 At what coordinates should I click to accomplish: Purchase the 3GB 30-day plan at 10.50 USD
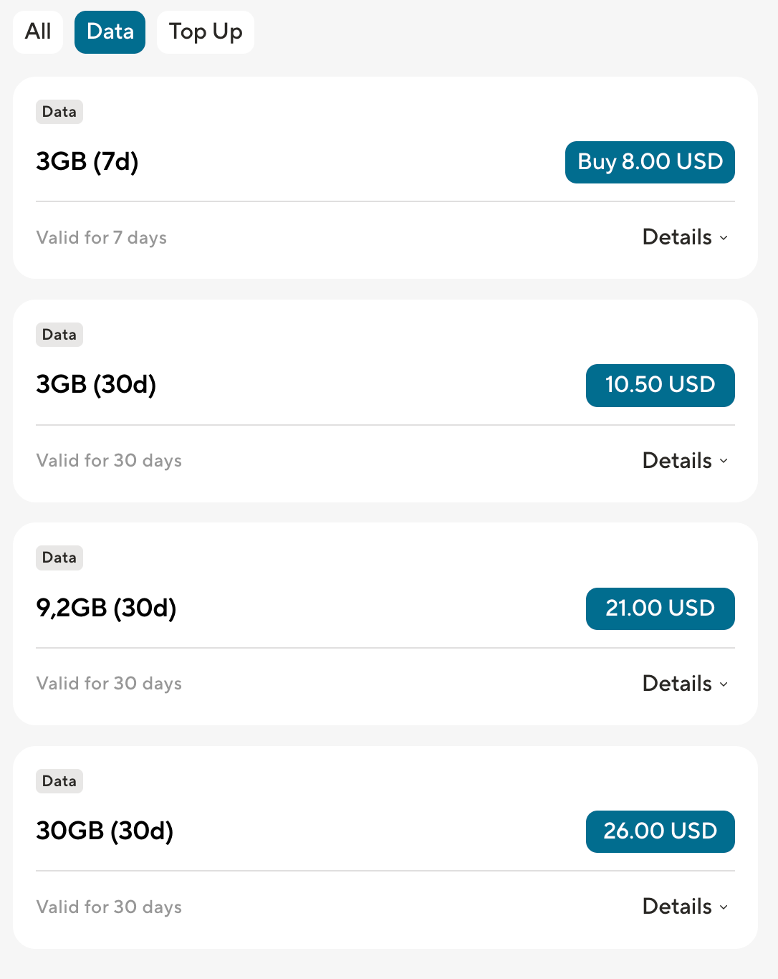(660, 386)
